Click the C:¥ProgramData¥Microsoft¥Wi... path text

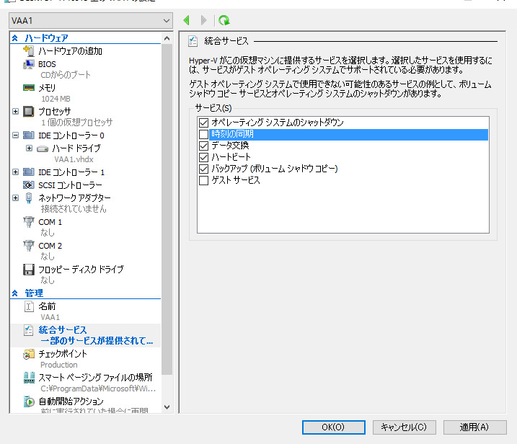98,388
